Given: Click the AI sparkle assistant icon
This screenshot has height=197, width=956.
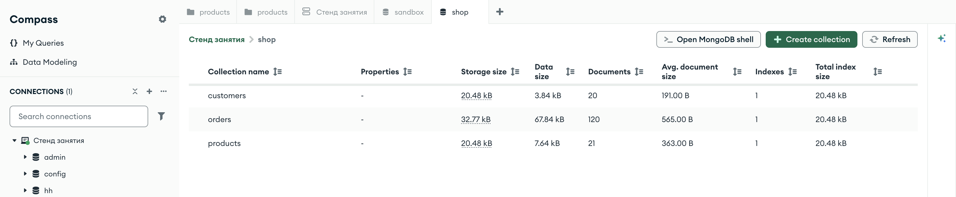Looking at the screenshot, I should pos(942,38).
